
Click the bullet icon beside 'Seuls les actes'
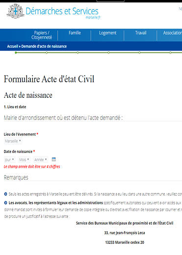tap(5, 194)
